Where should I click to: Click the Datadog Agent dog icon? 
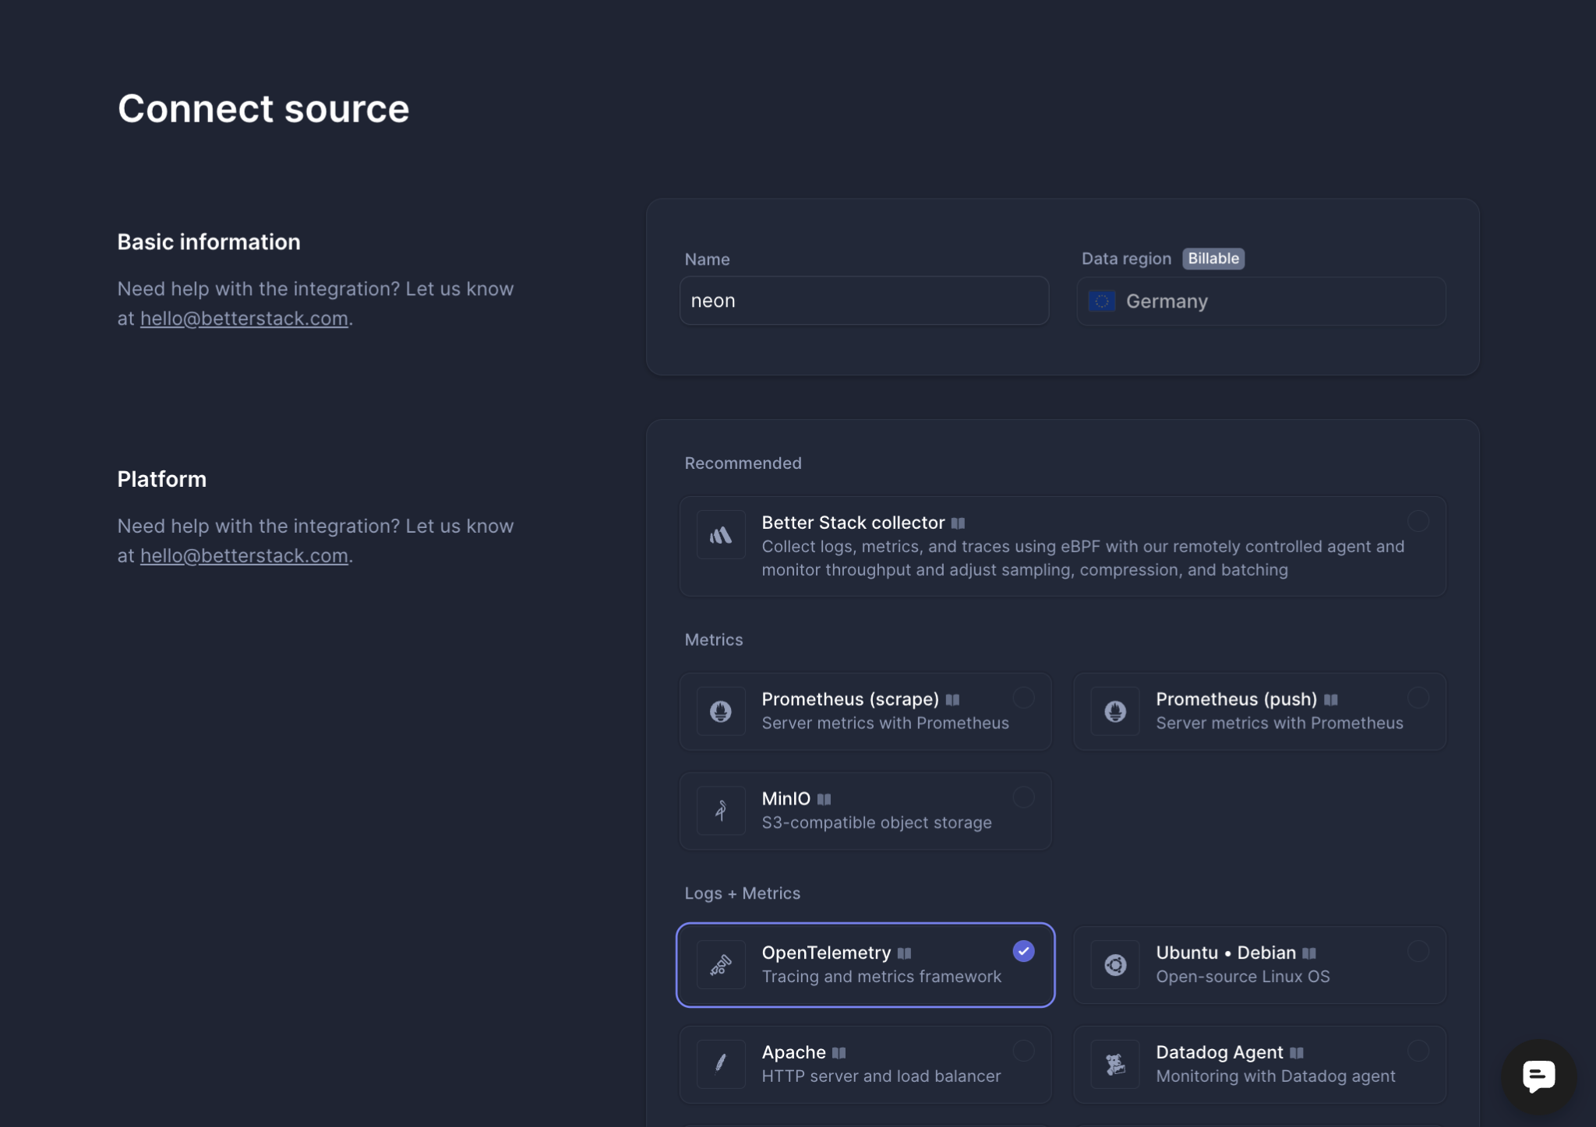[x=1114, y=1064]
